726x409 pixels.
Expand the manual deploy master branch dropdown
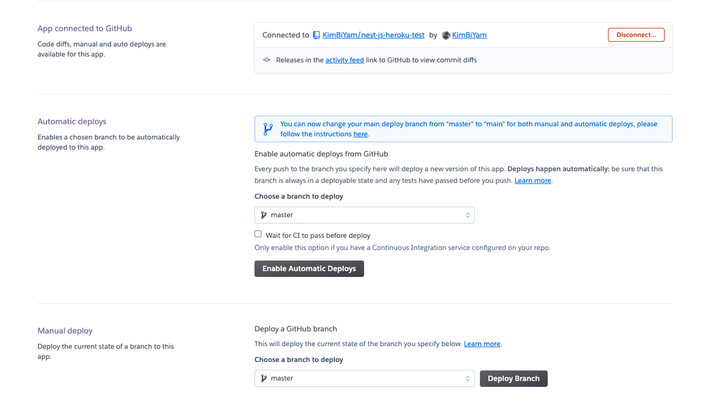[364, 378]
